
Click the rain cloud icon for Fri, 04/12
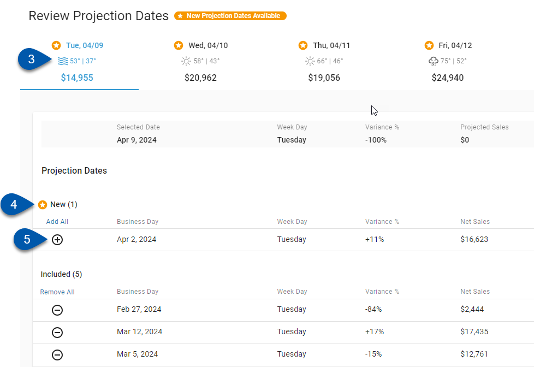coord(434,61)
